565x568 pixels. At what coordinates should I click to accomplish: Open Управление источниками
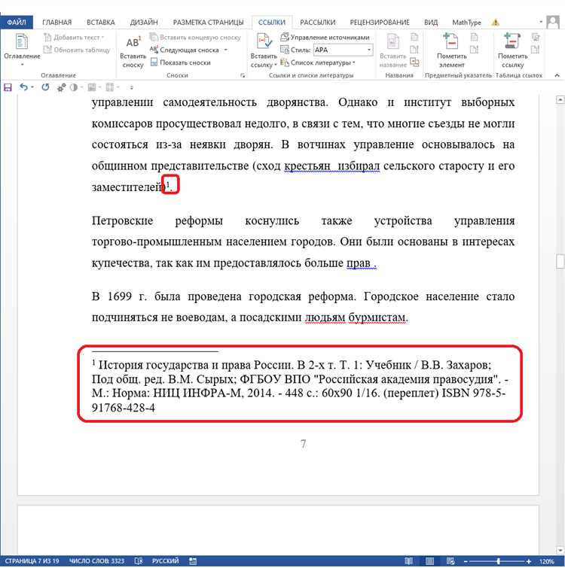click(325, 38)
